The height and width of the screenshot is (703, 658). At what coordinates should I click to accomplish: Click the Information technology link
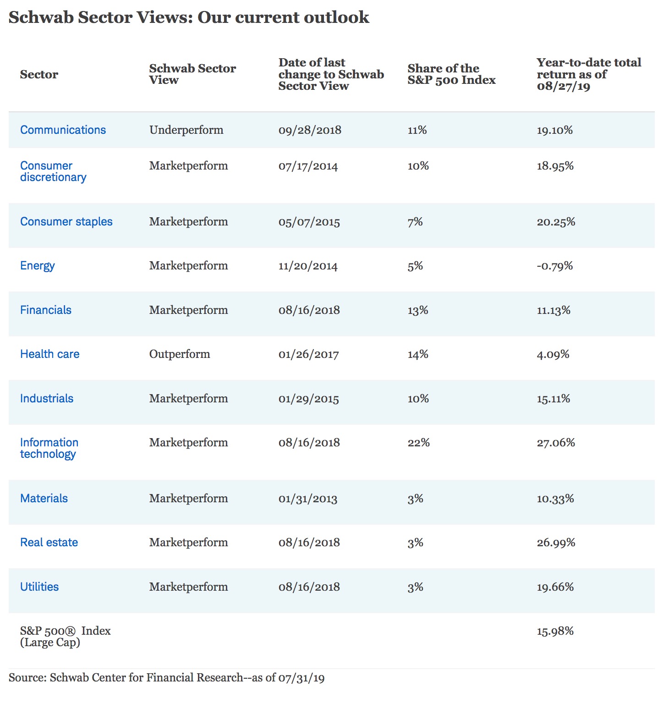click(49, 448)
